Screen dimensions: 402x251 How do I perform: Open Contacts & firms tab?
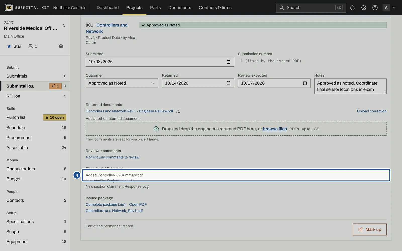pyautogui.click(x=215, y=8)
